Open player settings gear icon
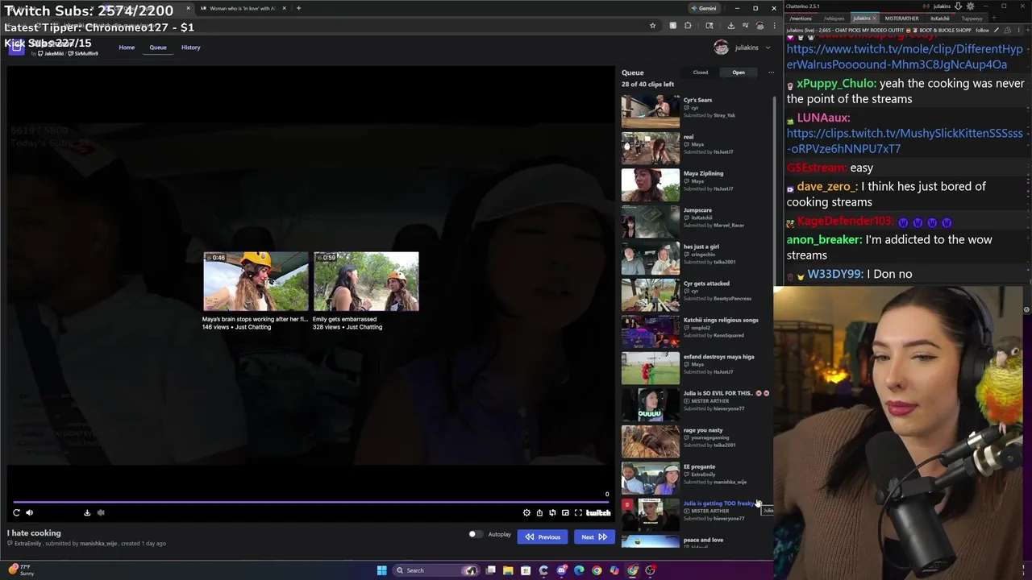The height and width of the screenshot is (580, 1032). (x=526, y=512)
